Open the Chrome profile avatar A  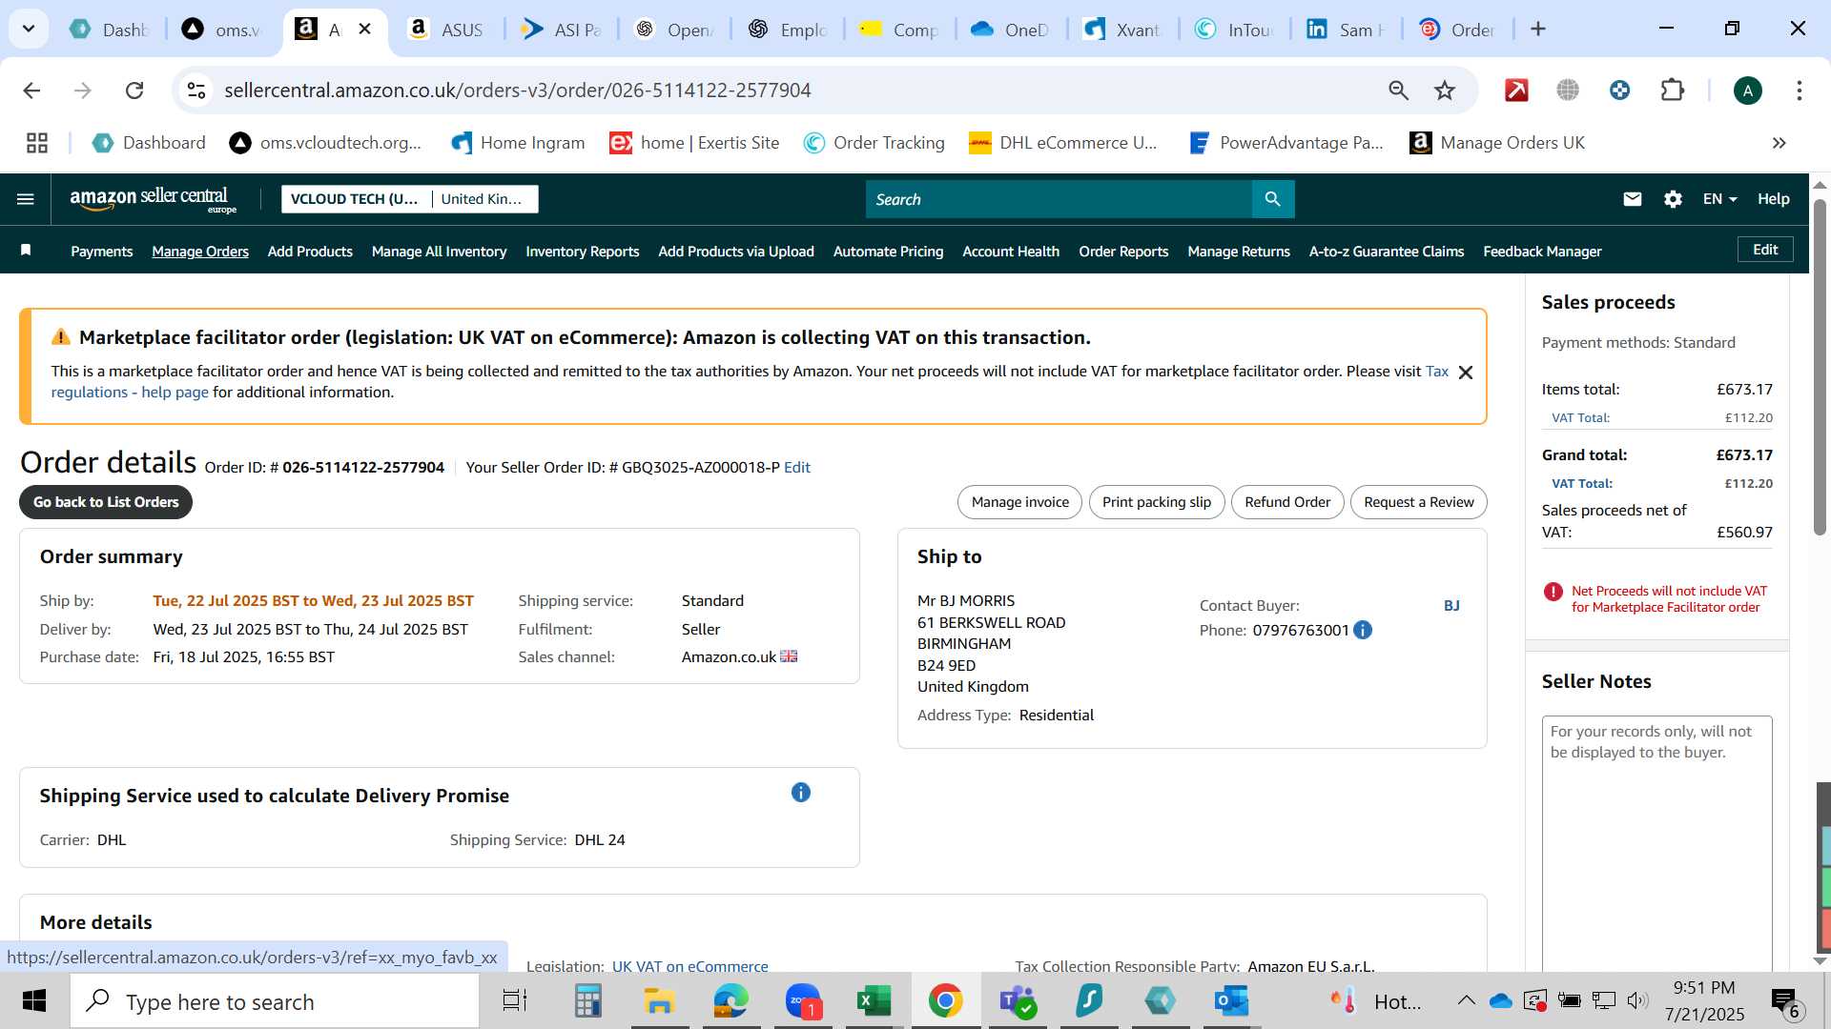1747,91
